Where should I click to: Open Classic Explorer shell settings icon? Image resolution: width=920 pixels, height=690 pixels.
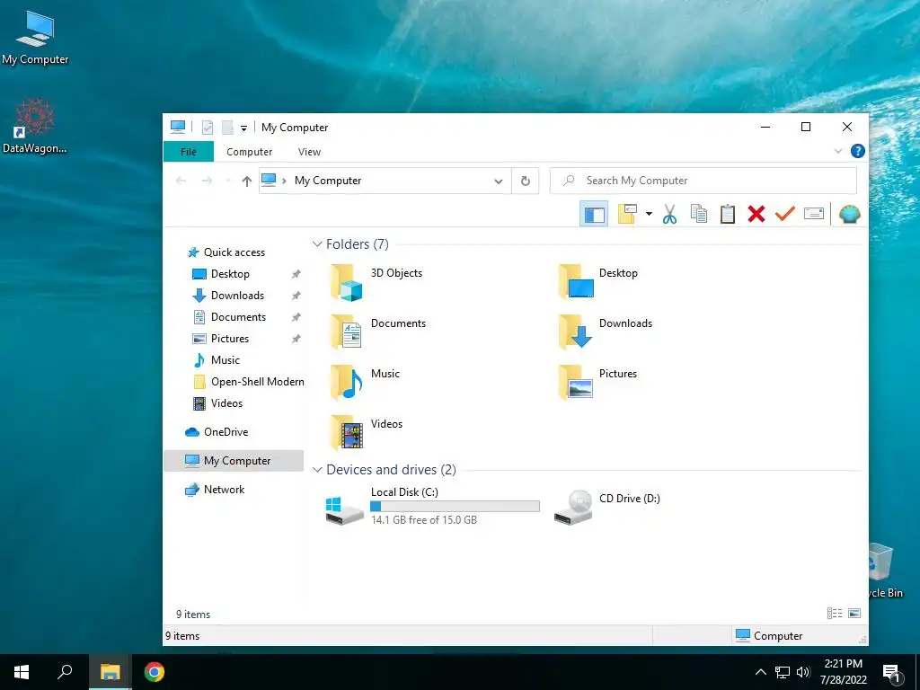(x=850, y=214)
